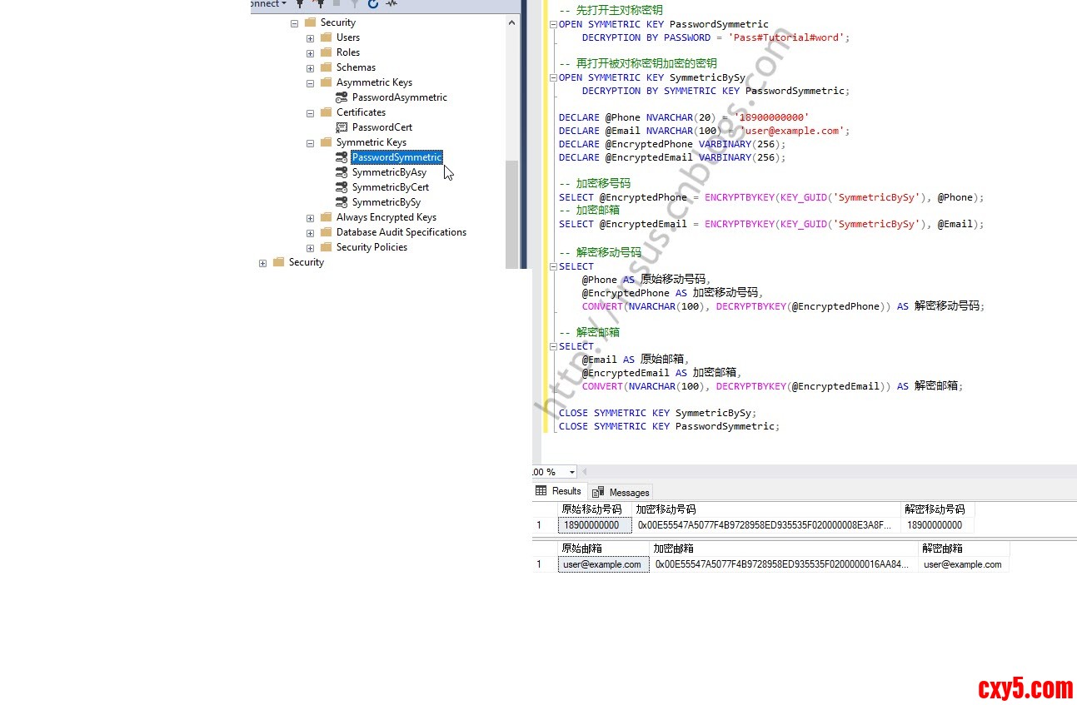
Task: Click the Schemas folder icon
Action: pyautogui.click(x=326, y=67)
